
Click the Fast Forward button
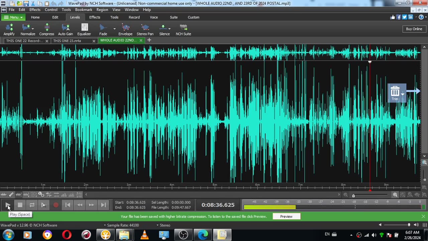91,205
